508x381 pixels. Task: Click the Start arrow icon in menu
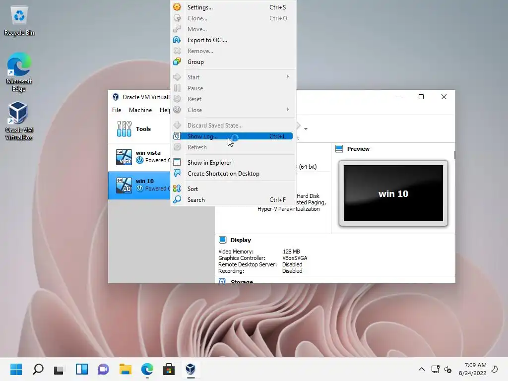coord(177,77)
